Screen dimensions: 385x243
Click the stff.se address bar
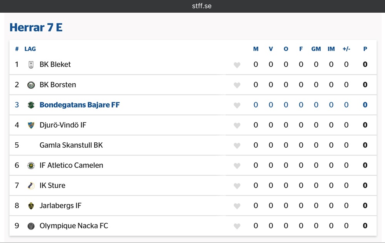[x=202, y=6]
